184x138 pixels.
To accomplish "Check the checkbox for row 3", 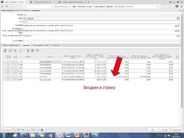I will click(15, 67).
